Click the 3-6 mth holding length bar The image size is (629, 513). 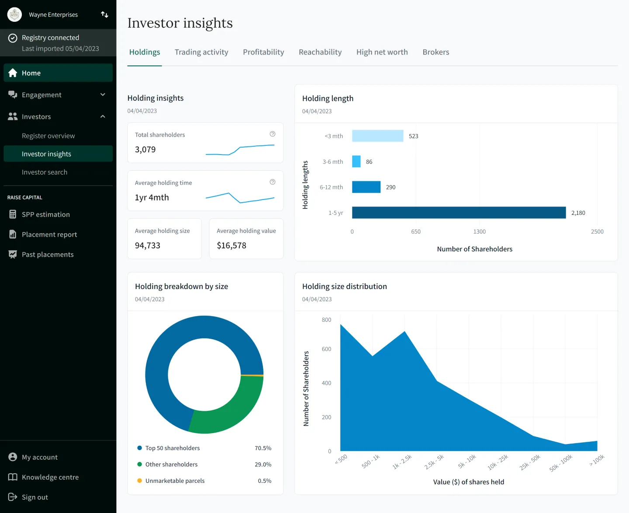356,162
